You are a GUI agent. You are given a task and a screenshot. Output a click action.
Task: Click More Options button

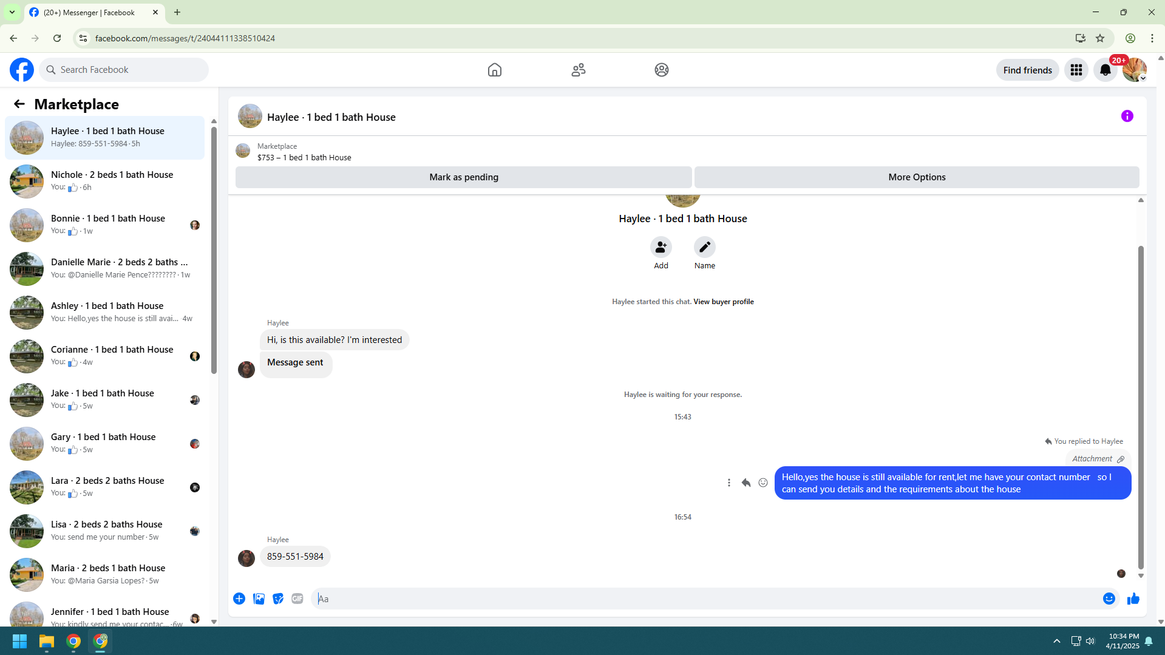click(x=917, y=177)
